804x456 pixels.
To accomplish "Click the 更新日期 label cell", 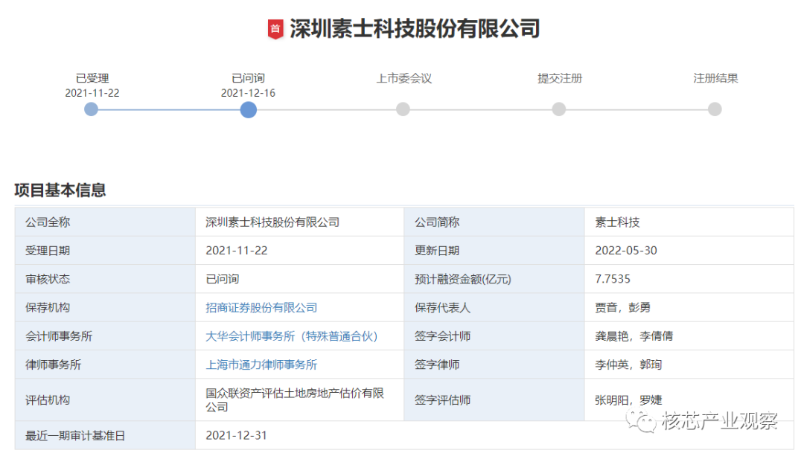I will click(x=494, y=251).
